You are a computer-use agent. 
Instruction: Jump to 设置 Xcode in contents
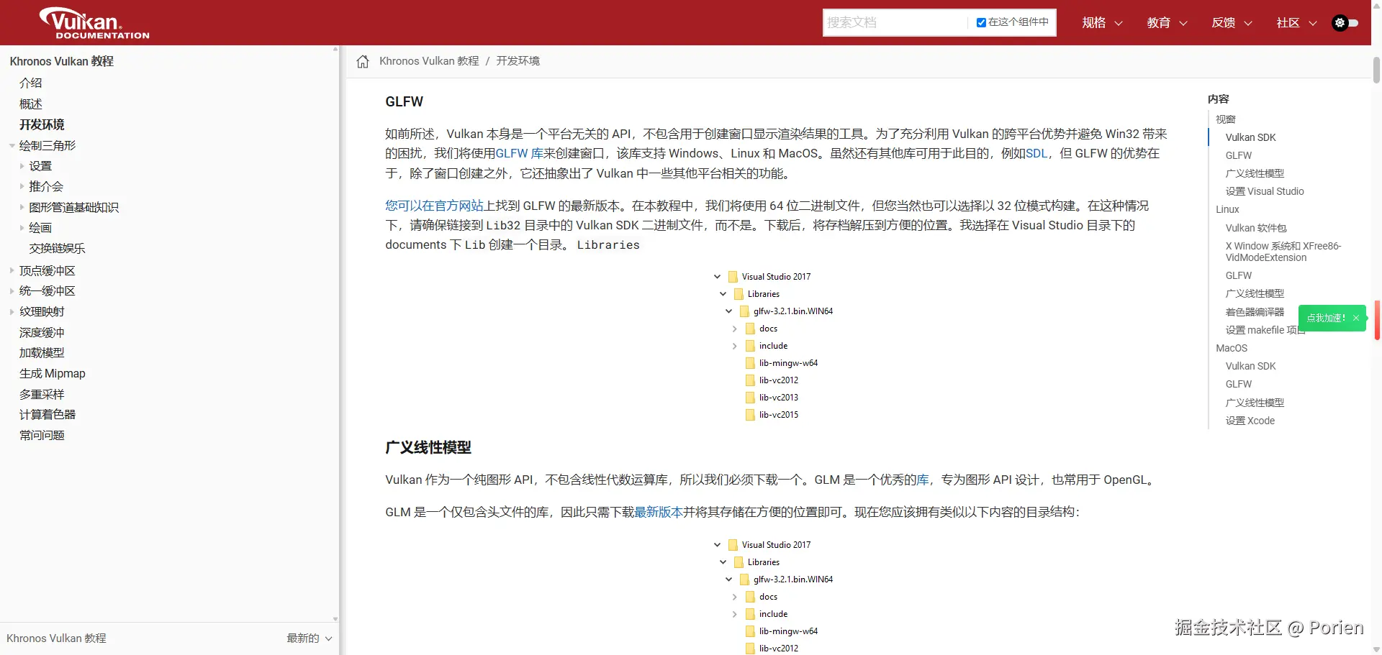[x=1250, y=421]
